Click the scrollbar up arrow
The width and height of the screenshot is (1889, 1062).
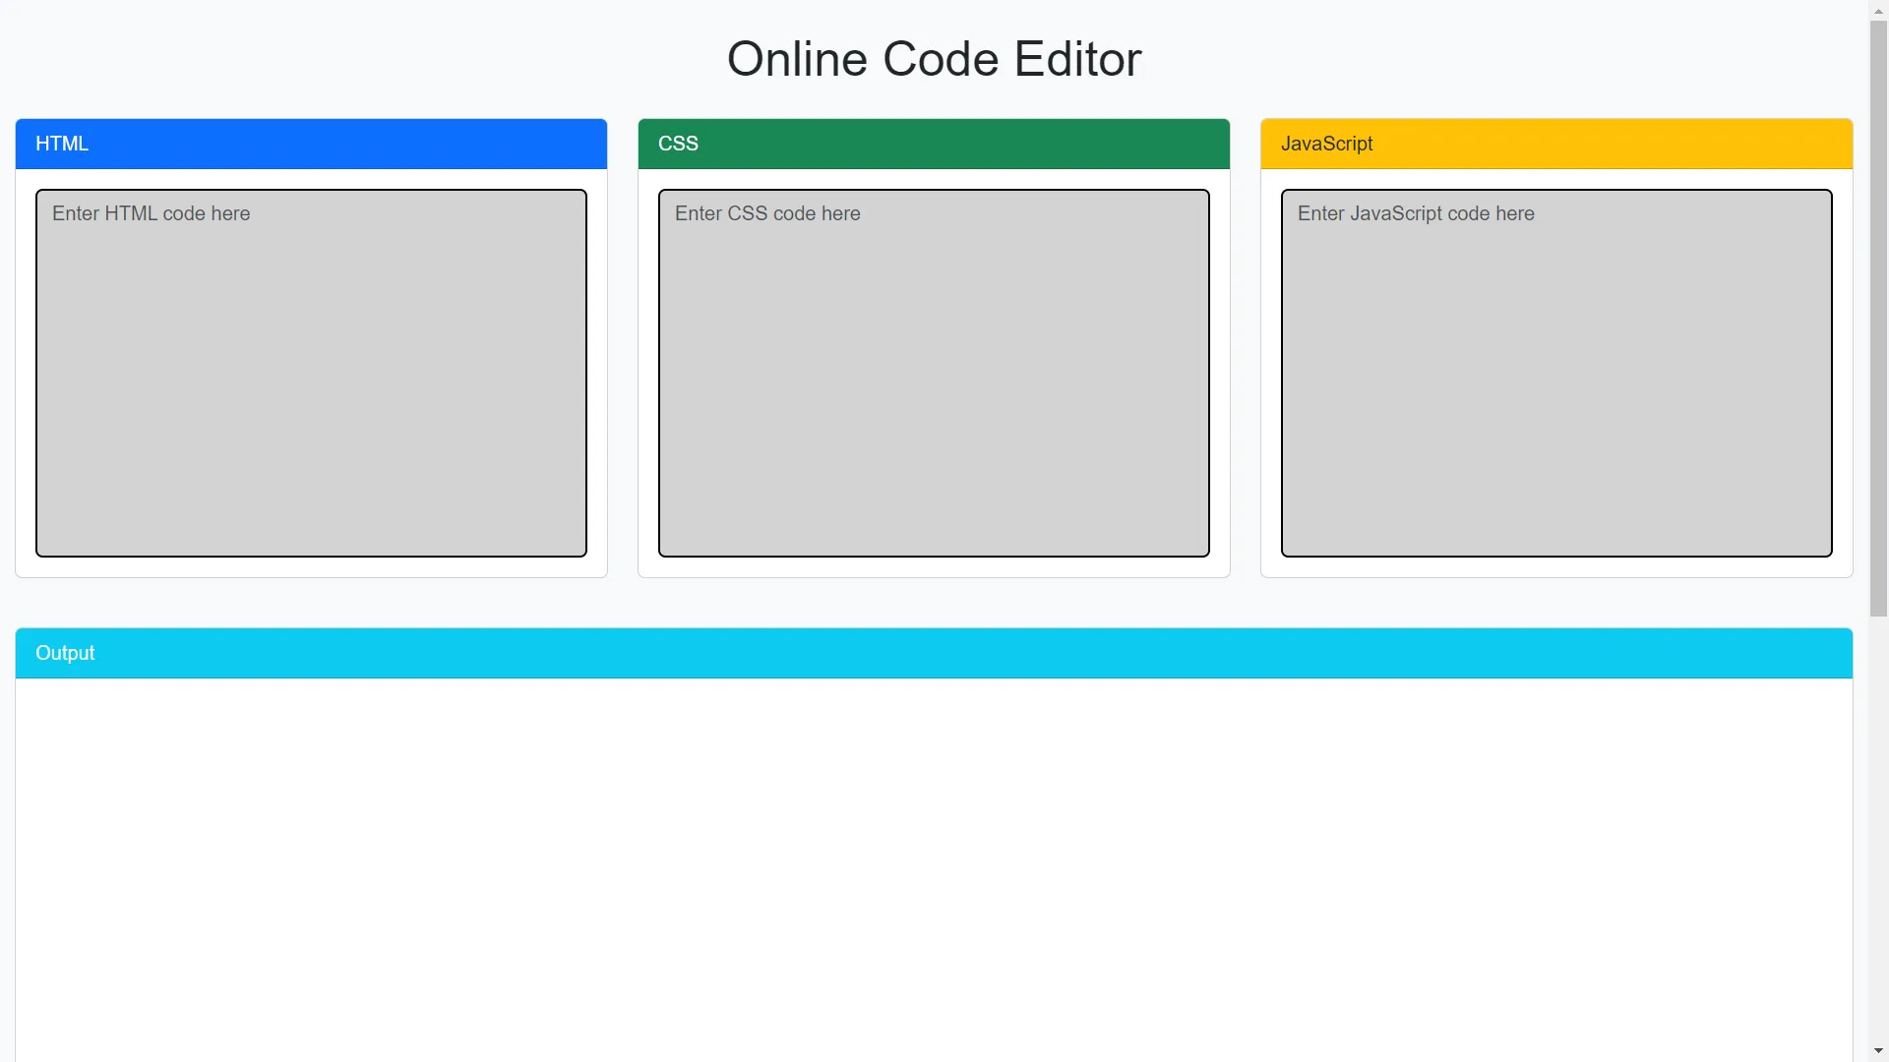point(1878,10)
